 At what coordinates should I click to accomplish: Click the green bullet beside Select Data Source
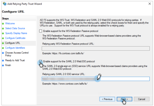(3, 28)
